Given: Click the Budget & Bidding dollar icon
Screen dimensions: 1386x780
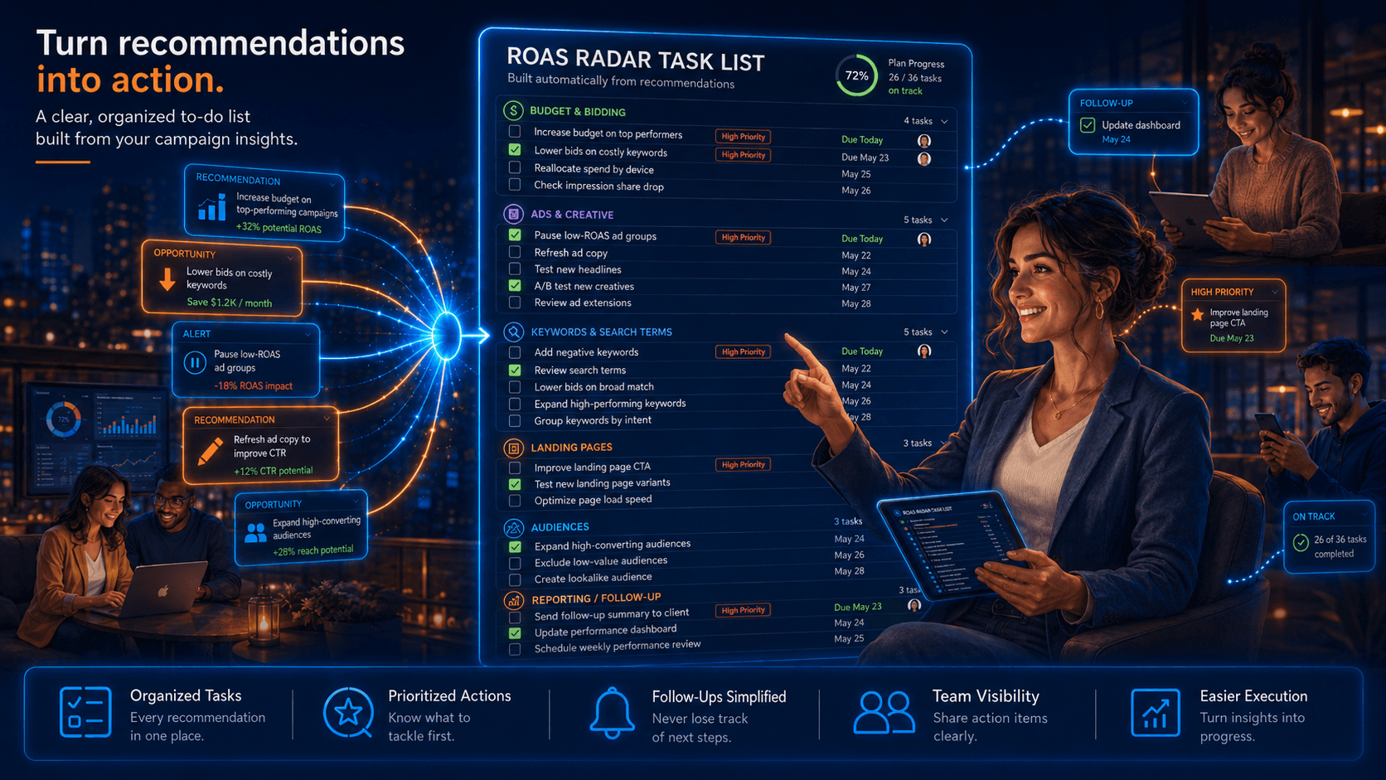Looking at the screenshot, I should [x=513, y=110].
